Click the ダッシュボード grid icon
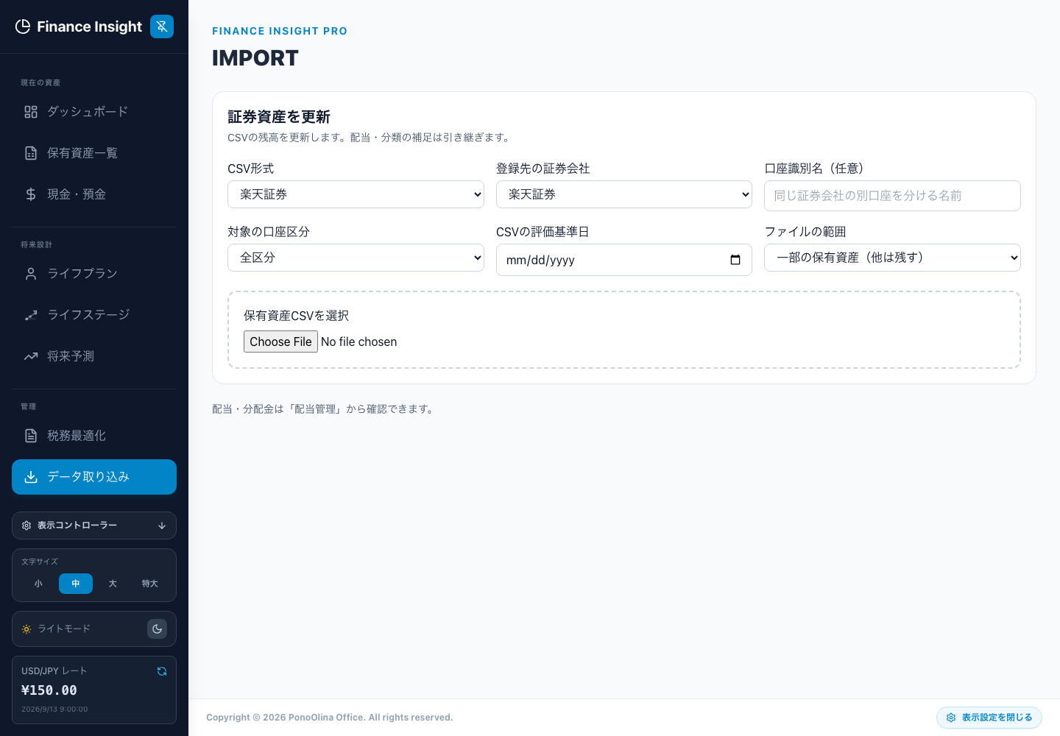Viewport: 1060px width, 736px height. (x=31, y=112)
